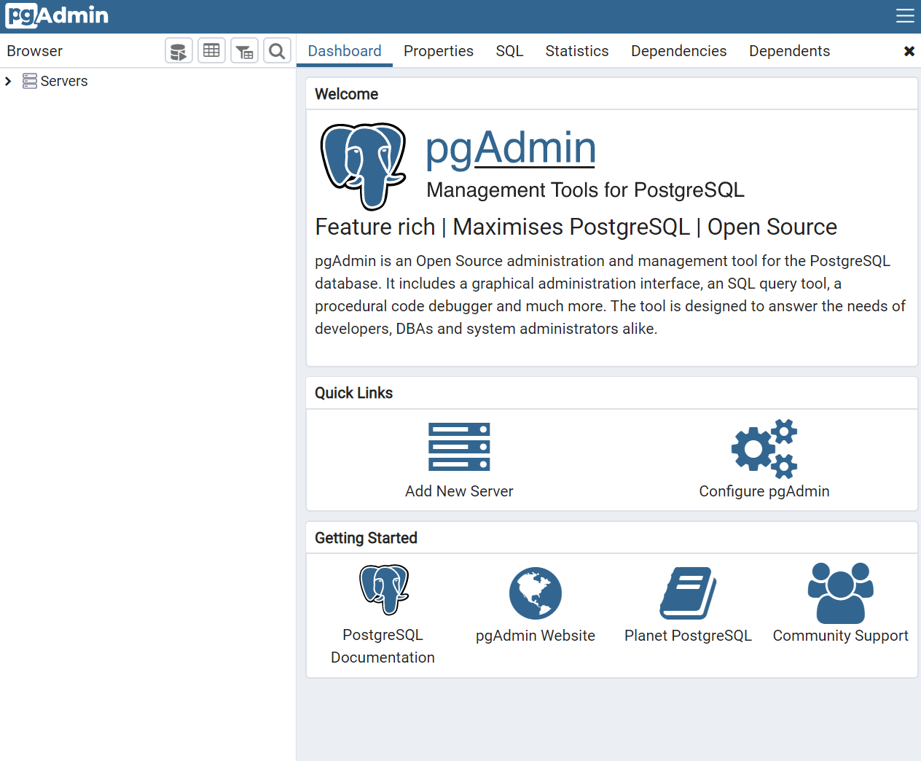Screen dimensions: 921x761
Task: Click the Add New Server link text
Action: [459, 491]
